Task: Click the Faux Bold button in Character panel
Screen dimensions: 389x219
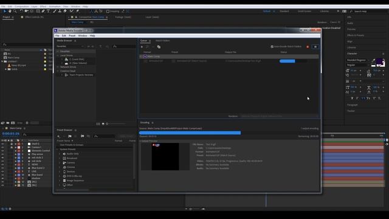Action: pos(352,99)
